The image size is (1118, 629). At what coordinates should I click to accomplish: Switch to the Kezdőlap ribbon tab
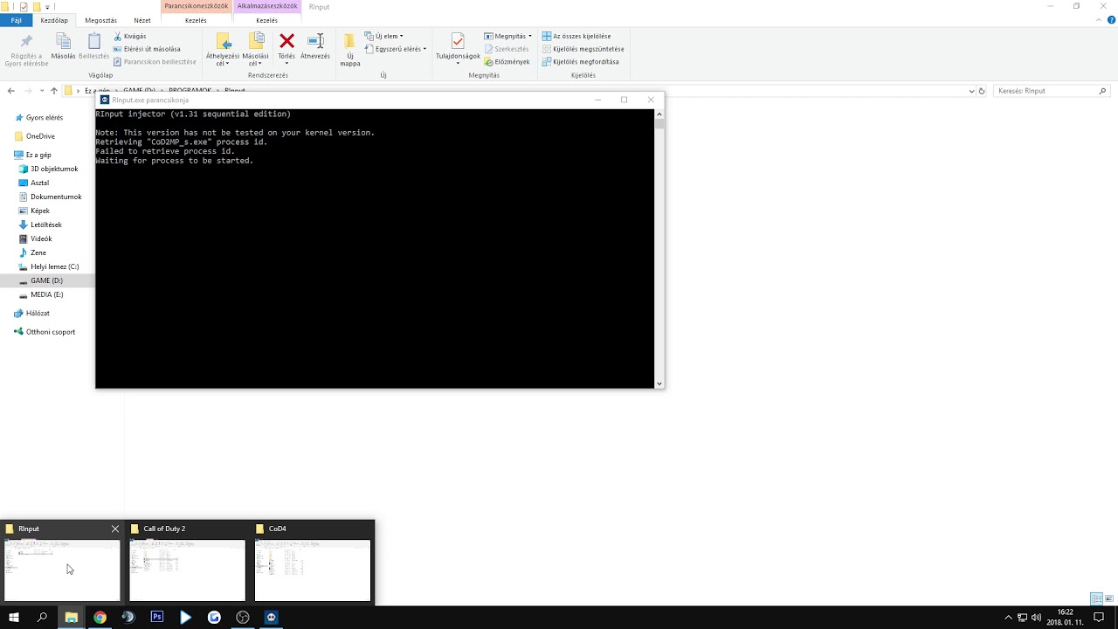click(x=54, y=20)
